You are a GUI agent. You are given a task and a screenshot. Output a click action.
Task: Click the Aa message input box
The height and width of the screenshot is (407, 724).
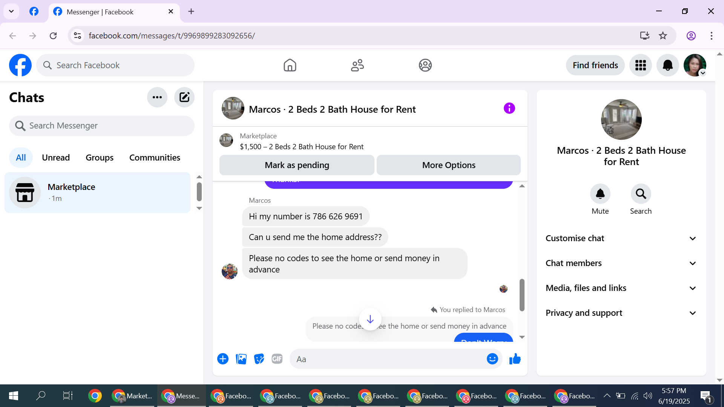pyautogui.click(x=388, y=359)
